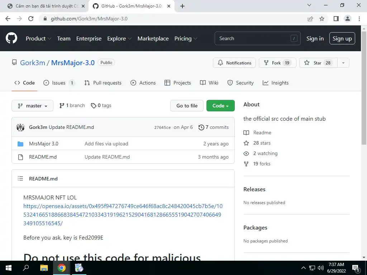Switch to the Wiki tab

click(x=209, y=83)
